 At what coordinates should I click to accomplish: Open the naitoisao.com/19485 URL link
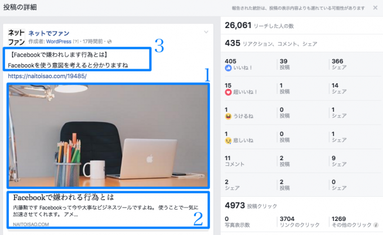click(x=47, y=76)
